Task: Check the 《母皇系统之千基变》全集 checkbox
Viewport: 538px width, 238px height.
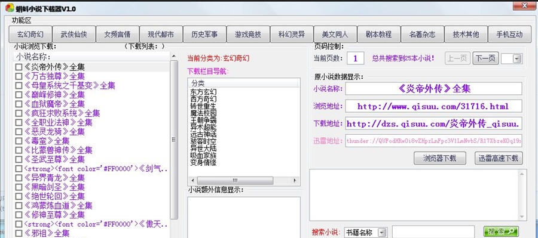Action: coord(19,86)
